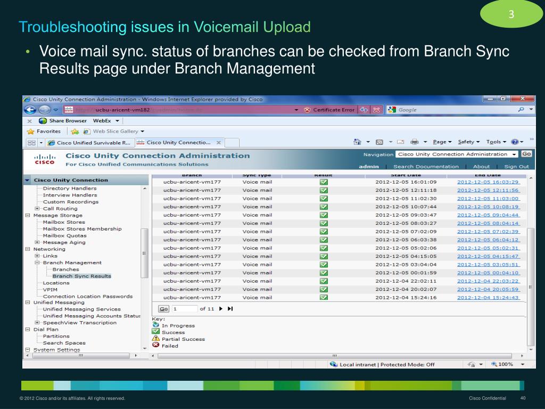545x409 pixels.
Task: Click the search magnifier icon
Action: coord(521,110)
